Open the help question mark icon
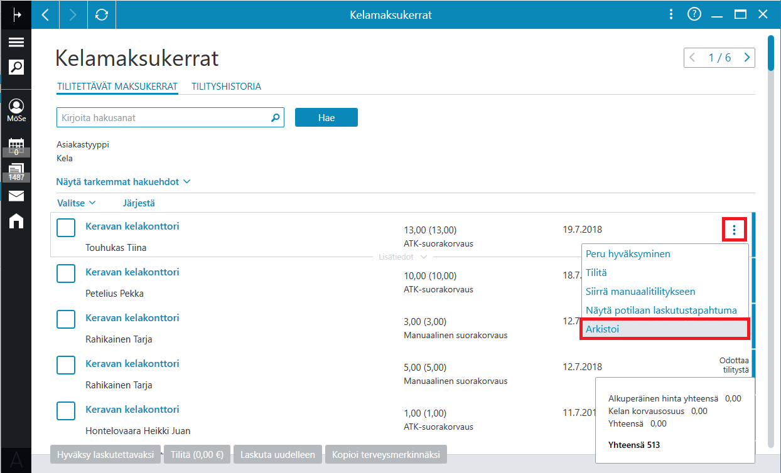781x473 pixels. click(694, 14)
